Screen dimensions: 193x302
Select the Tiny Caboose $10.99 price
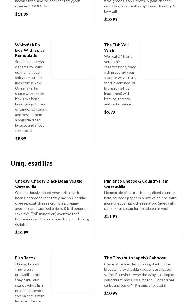[x=111, y=293]
